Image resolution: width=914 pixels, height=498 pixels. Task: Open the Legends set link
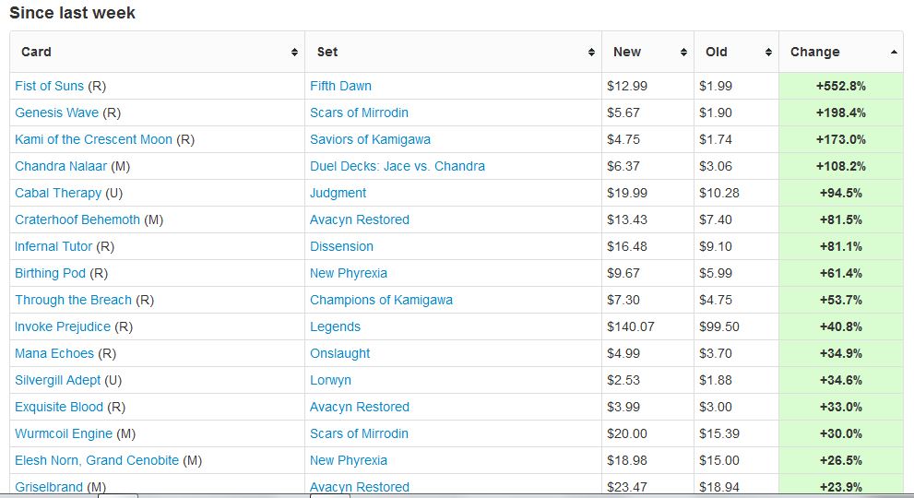[335, 326]
